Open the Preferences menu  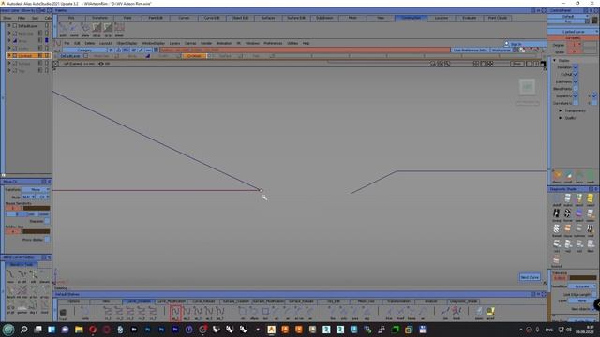[273, 44]
